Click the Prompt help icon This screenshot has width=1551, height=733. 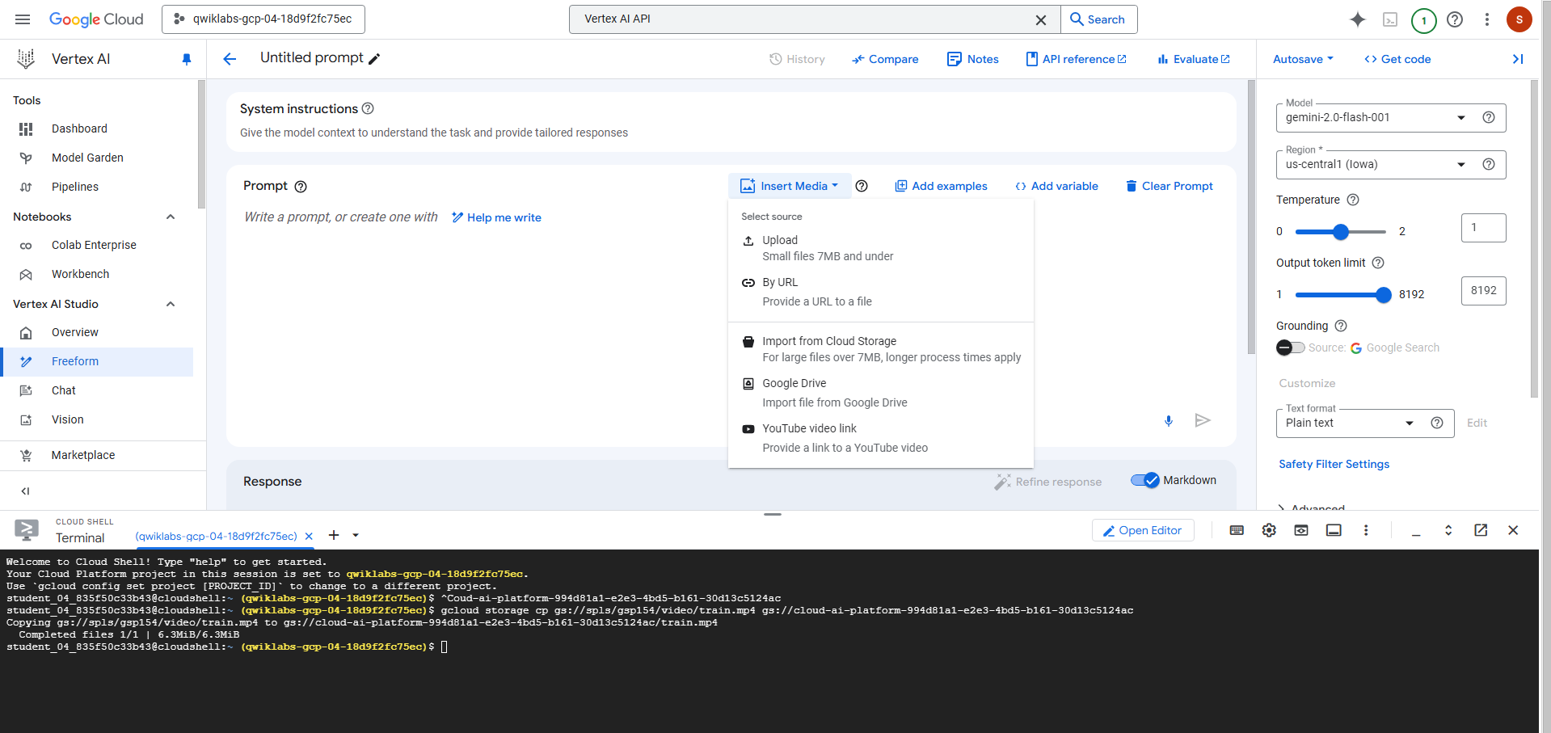[x=301, y=187]
